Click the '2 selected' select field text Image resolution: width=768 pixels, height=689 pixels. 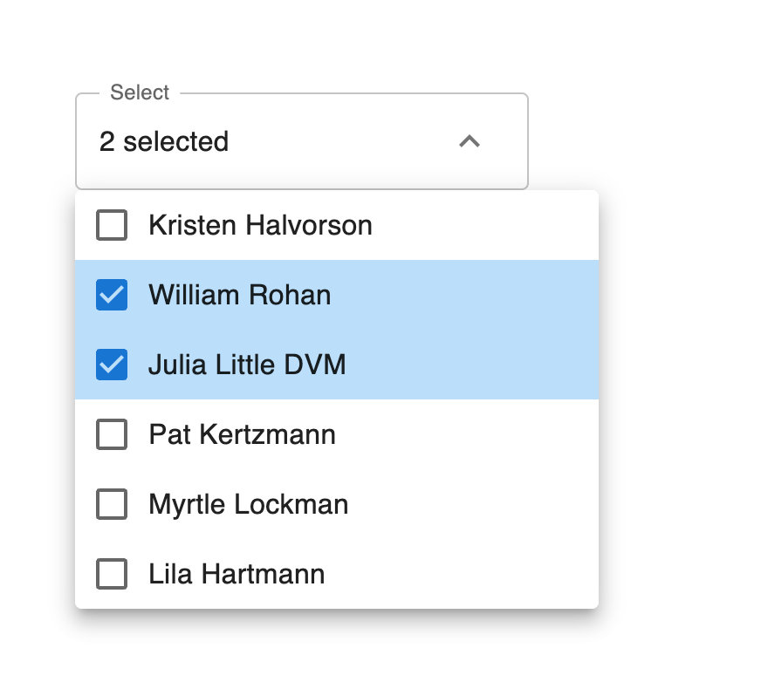click(164, 141)
